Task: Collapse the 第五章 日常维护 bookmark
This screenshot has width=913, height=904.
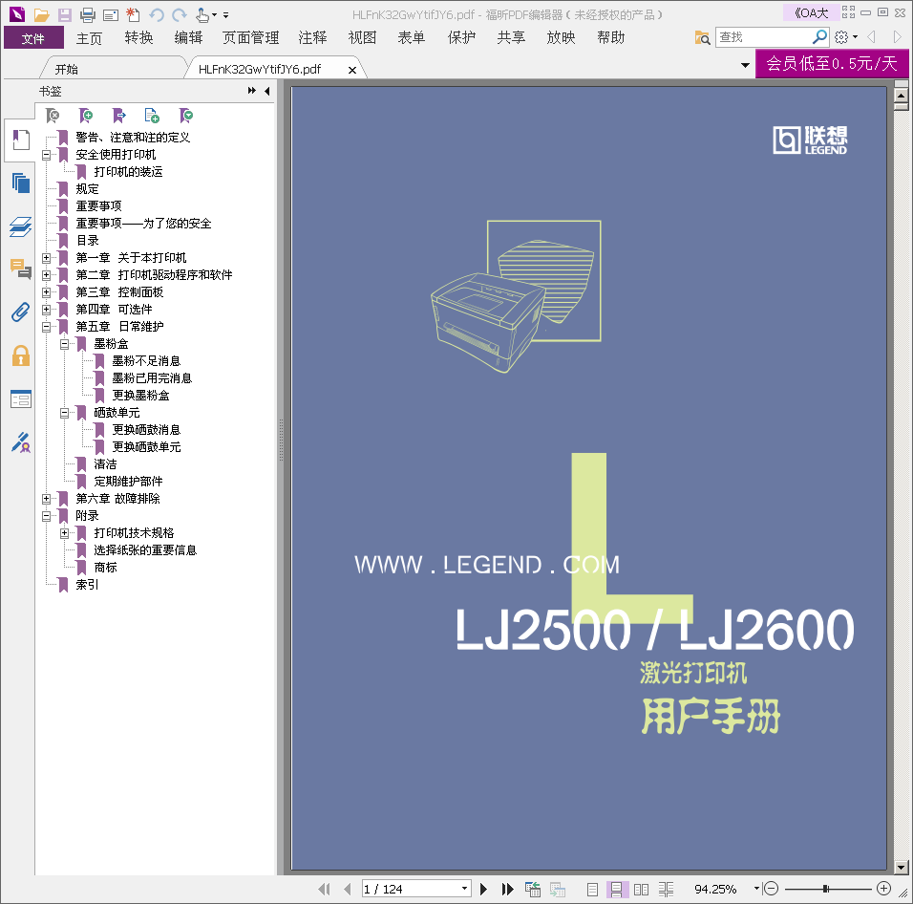Action: coord(46,327)
